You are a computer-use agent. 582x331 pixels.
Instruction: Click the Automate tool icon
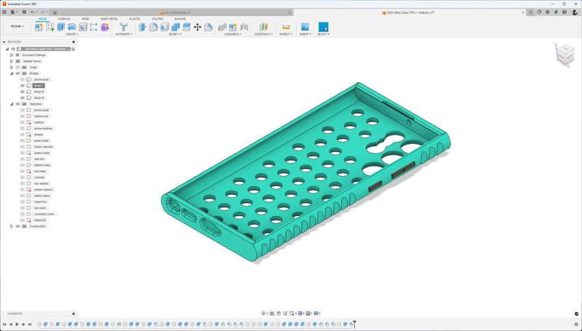pos(124,27)
